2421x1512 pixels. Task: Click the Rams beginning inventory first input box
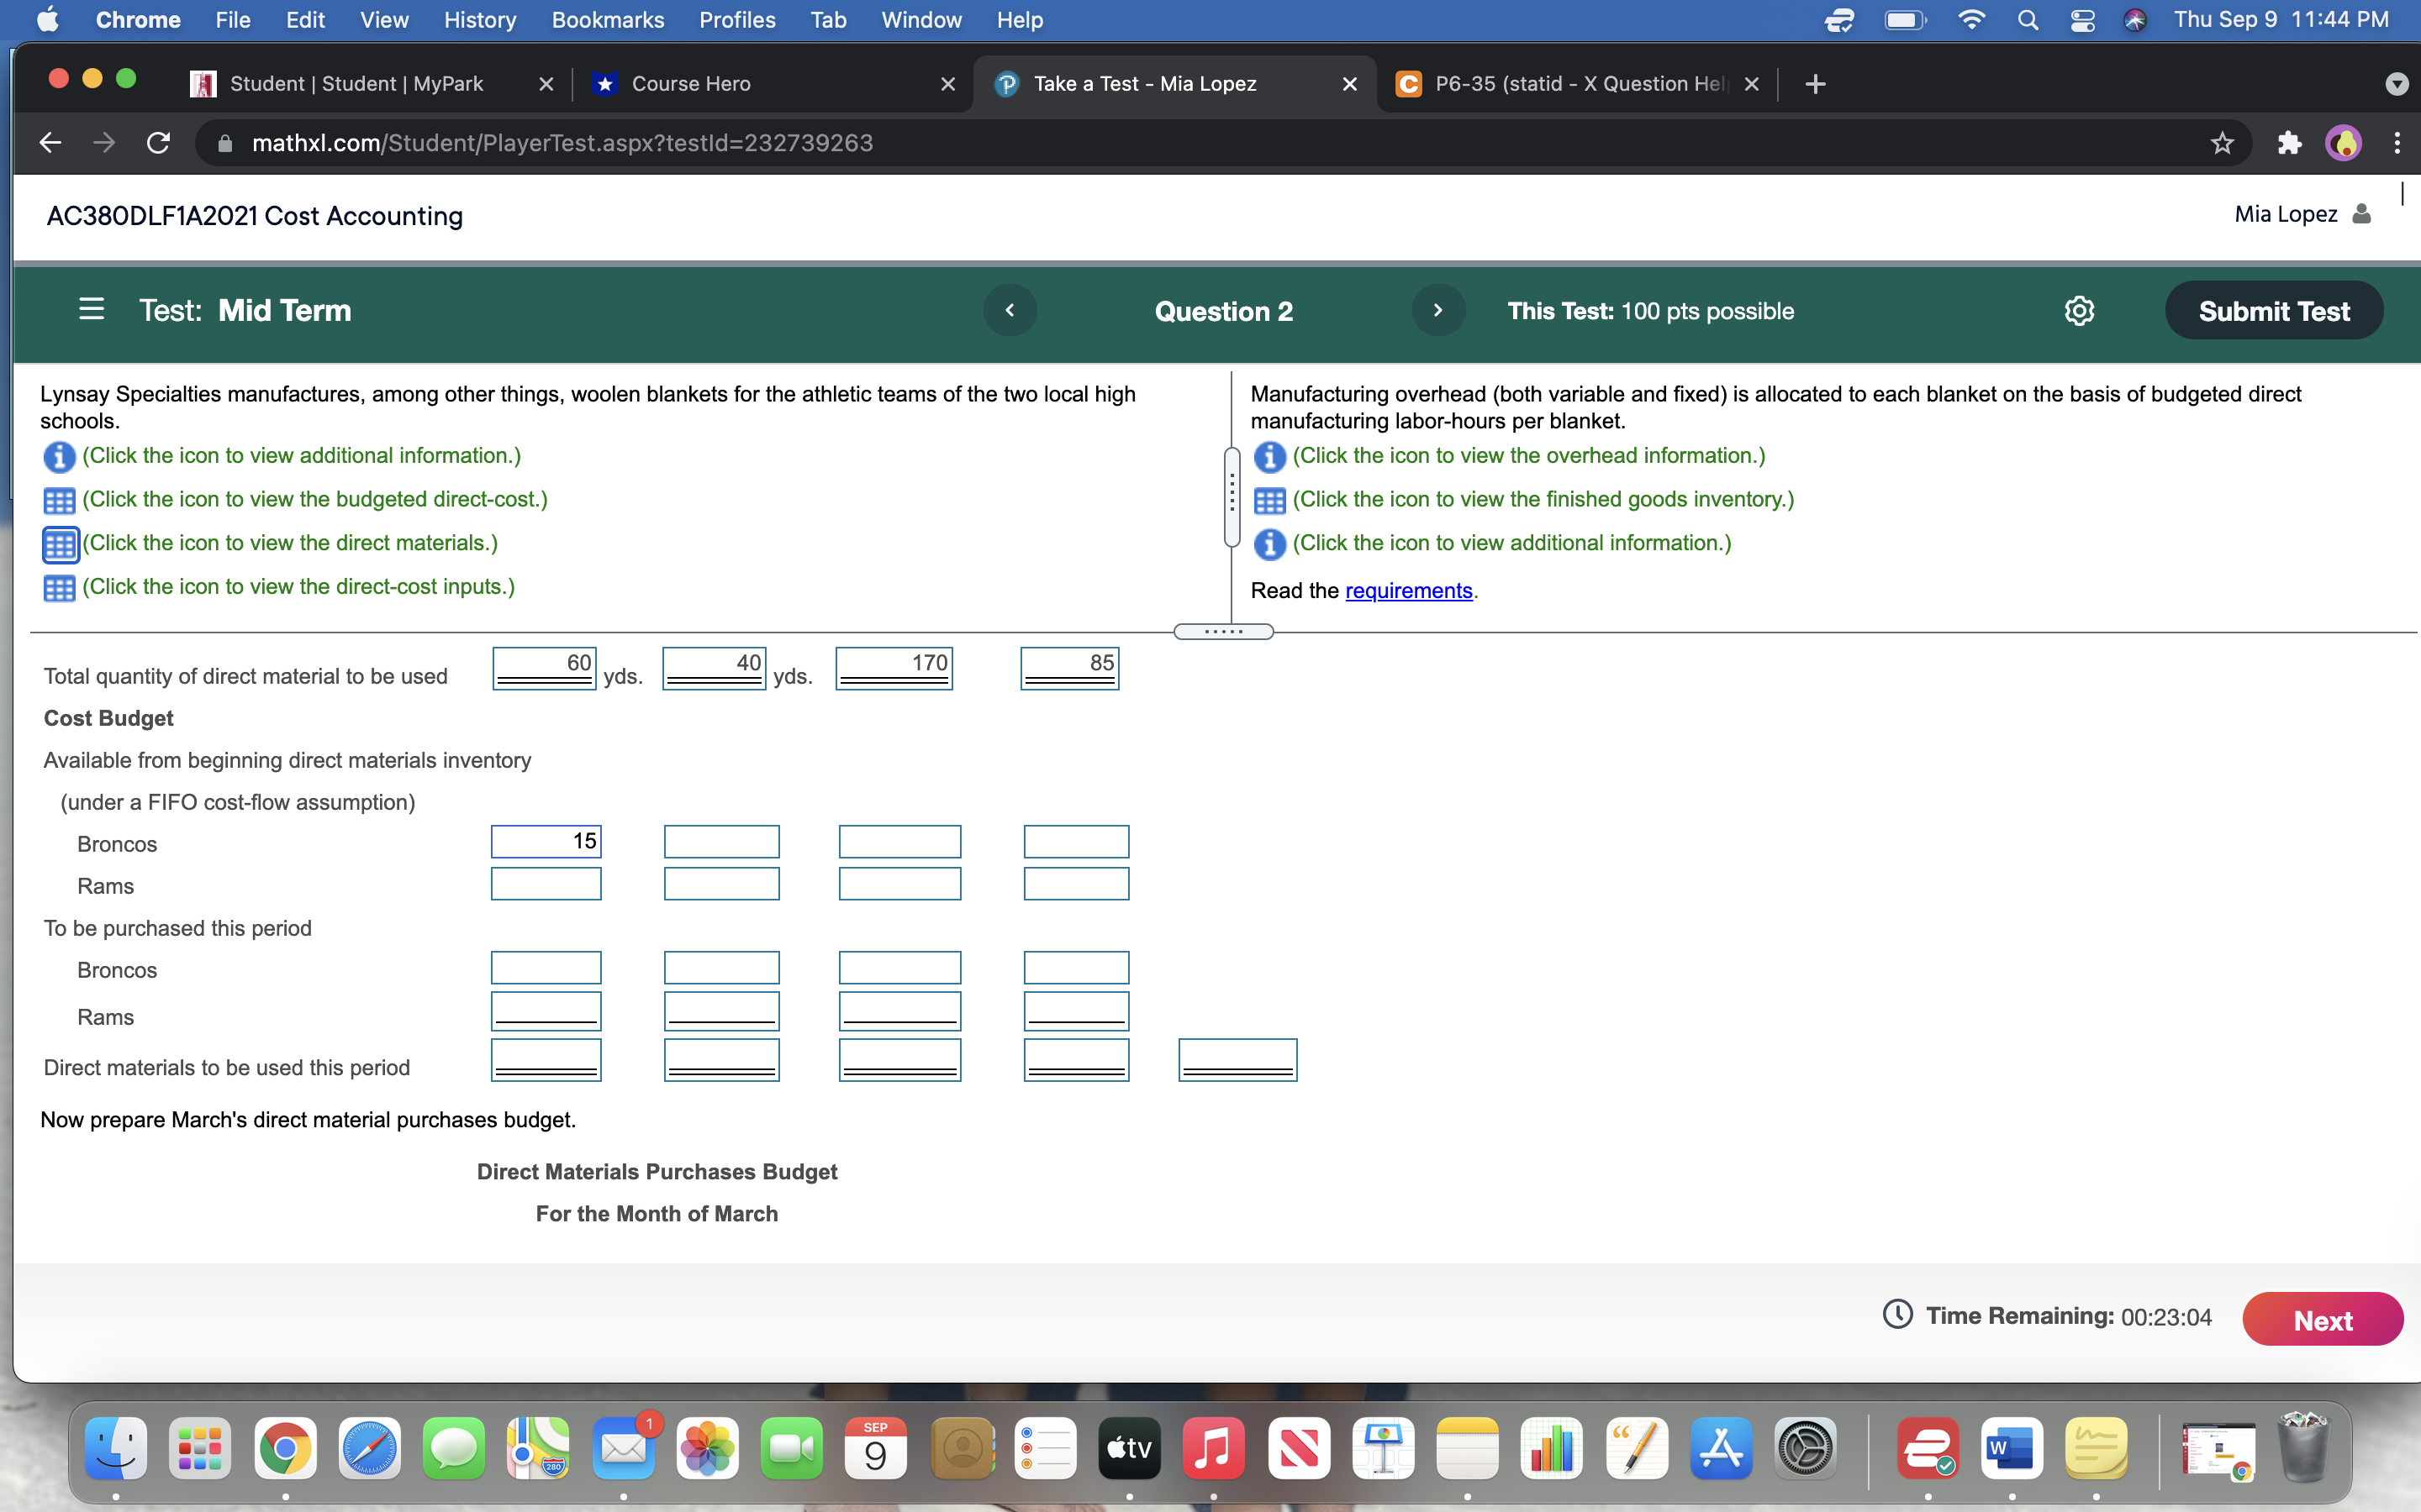pyautogui.click(x=546, y=884)
